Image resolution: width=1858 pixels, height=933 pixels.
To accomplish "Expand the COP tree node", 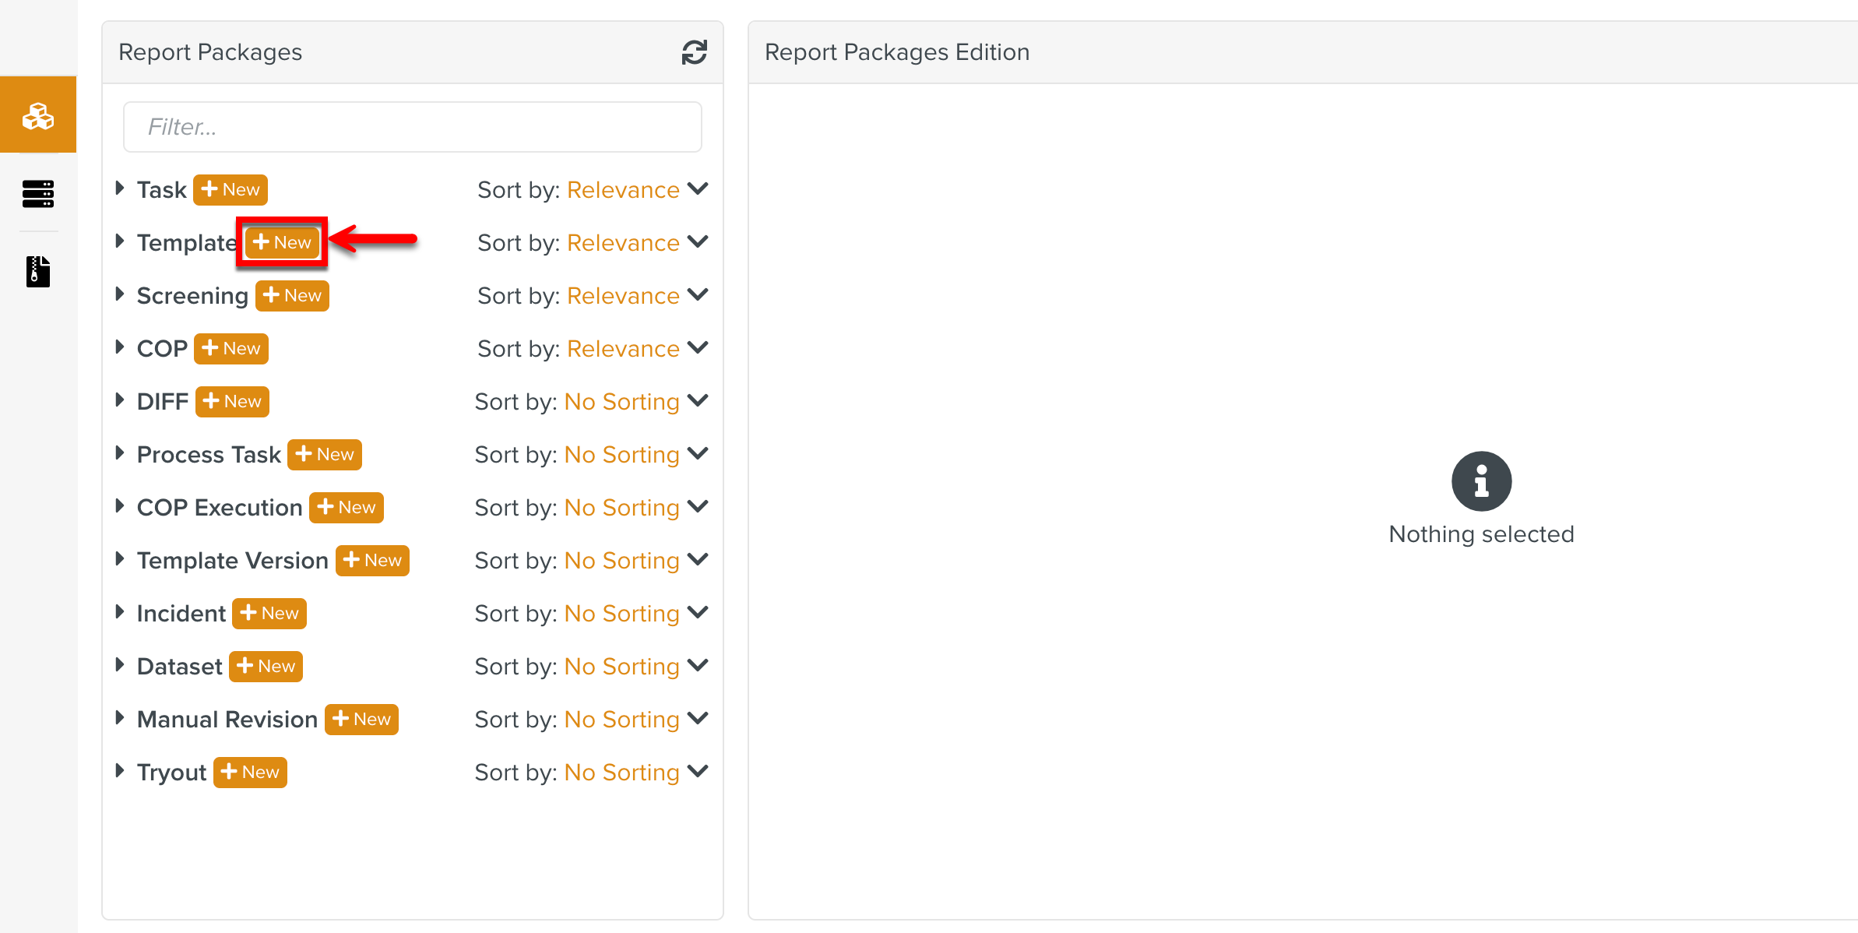I will click(x=120, y=347).
